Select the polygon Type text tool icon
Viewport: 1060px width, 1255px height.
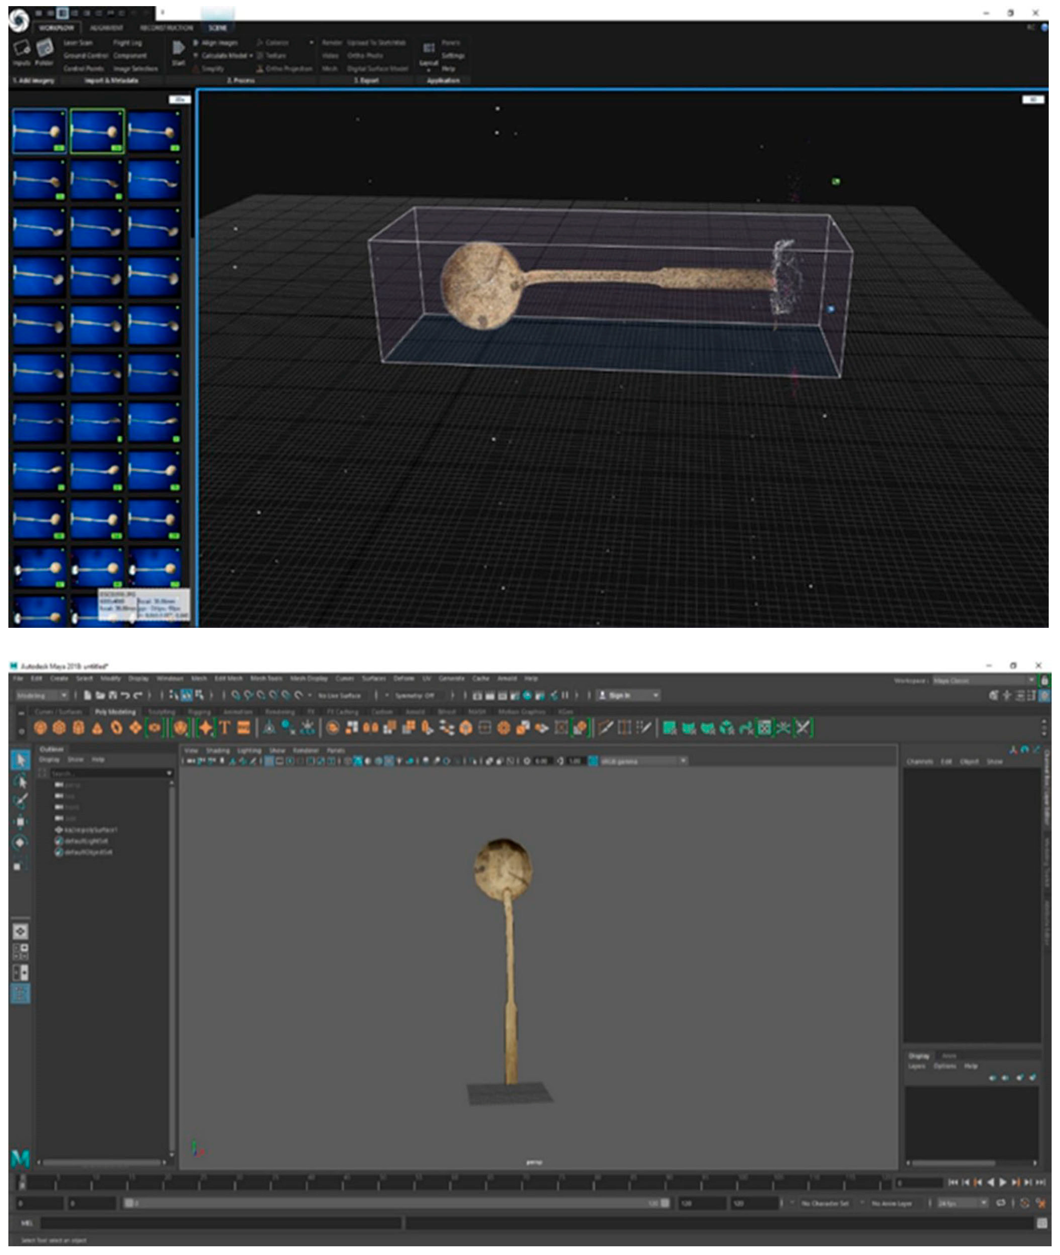pyautogui.click(x=225, y=728)
